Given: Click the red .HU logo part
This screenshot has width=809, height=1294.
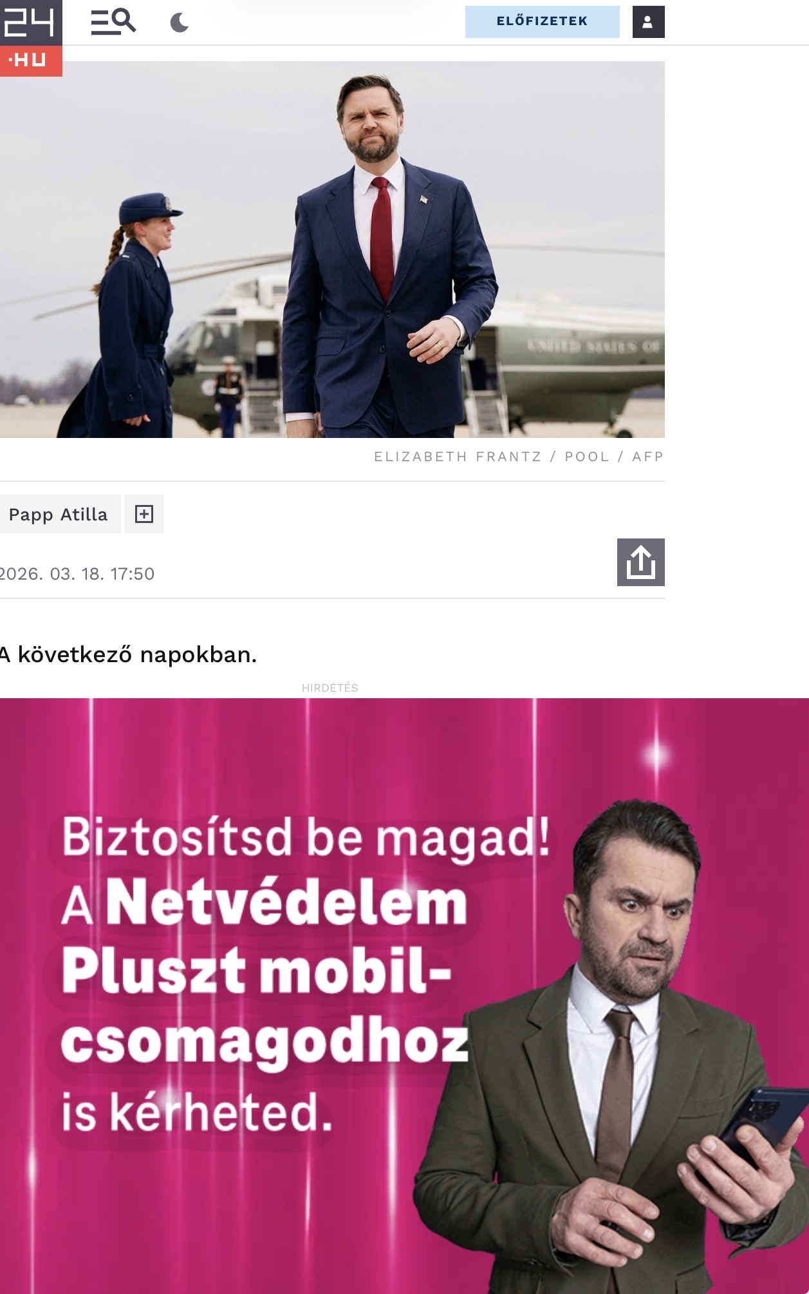Looking at the screenshot, I should (x=31, y=61).
